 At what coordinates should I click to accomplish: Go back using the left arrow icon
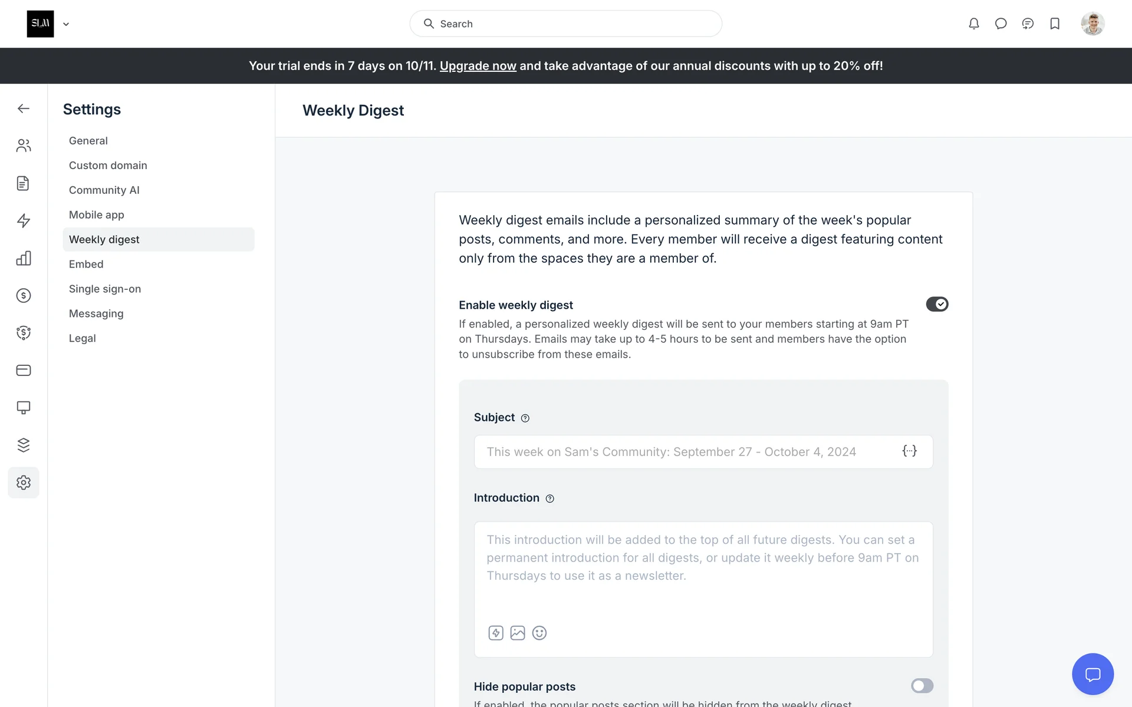pyautogui.click(x=24, y=108)
